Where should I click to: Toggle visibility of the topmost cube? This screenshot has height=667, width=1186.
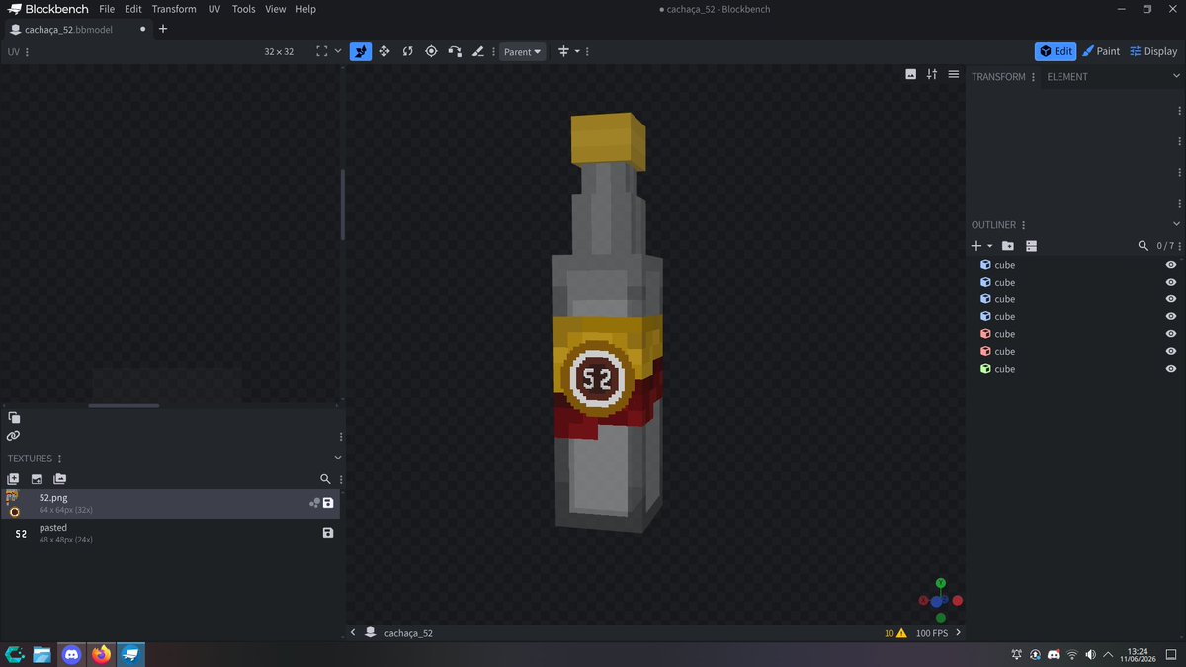pos(1171,265)
